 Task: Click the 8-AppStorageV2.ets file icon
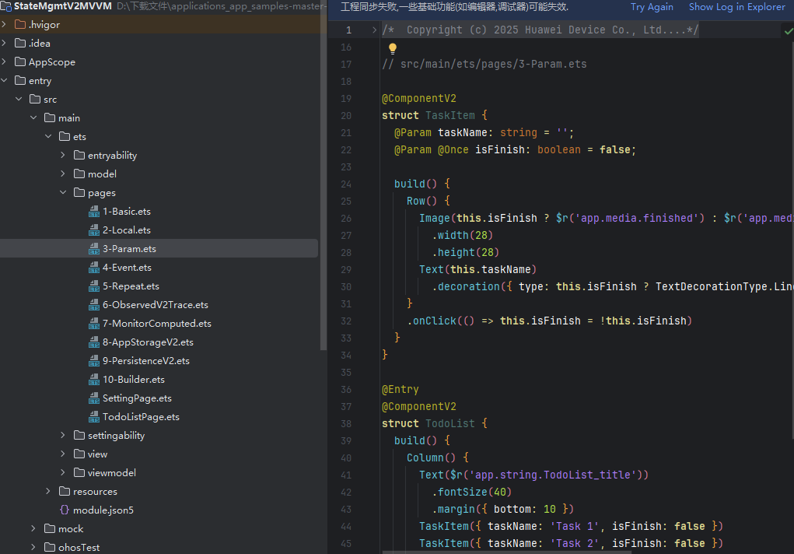(x=94, y=342)
